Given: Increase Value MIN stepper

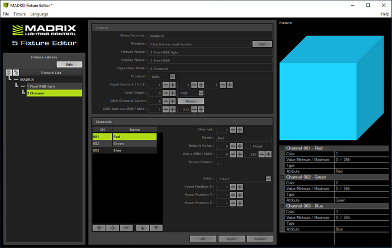Looking at the screenshot, I should 240,154.
